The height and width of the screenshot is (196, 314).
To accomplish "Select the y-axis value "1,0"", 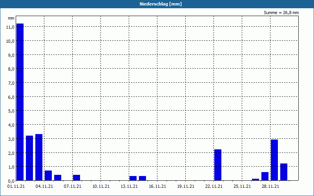I will [11, 167].
